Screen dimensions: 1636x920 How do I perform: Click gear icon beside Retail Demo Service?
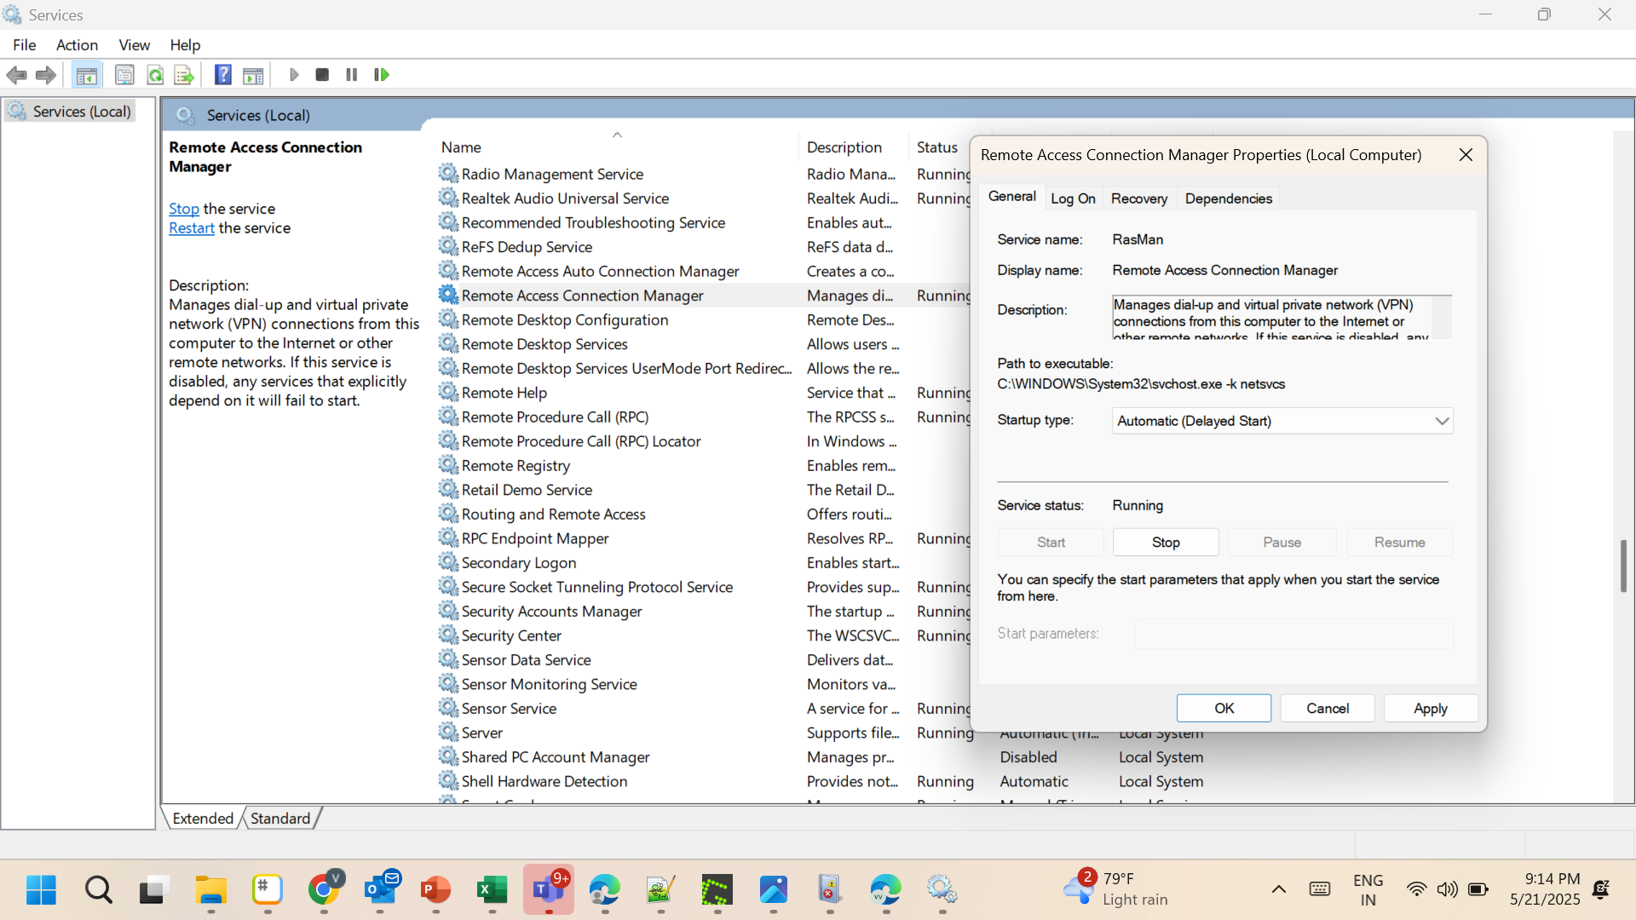(448, 490)
